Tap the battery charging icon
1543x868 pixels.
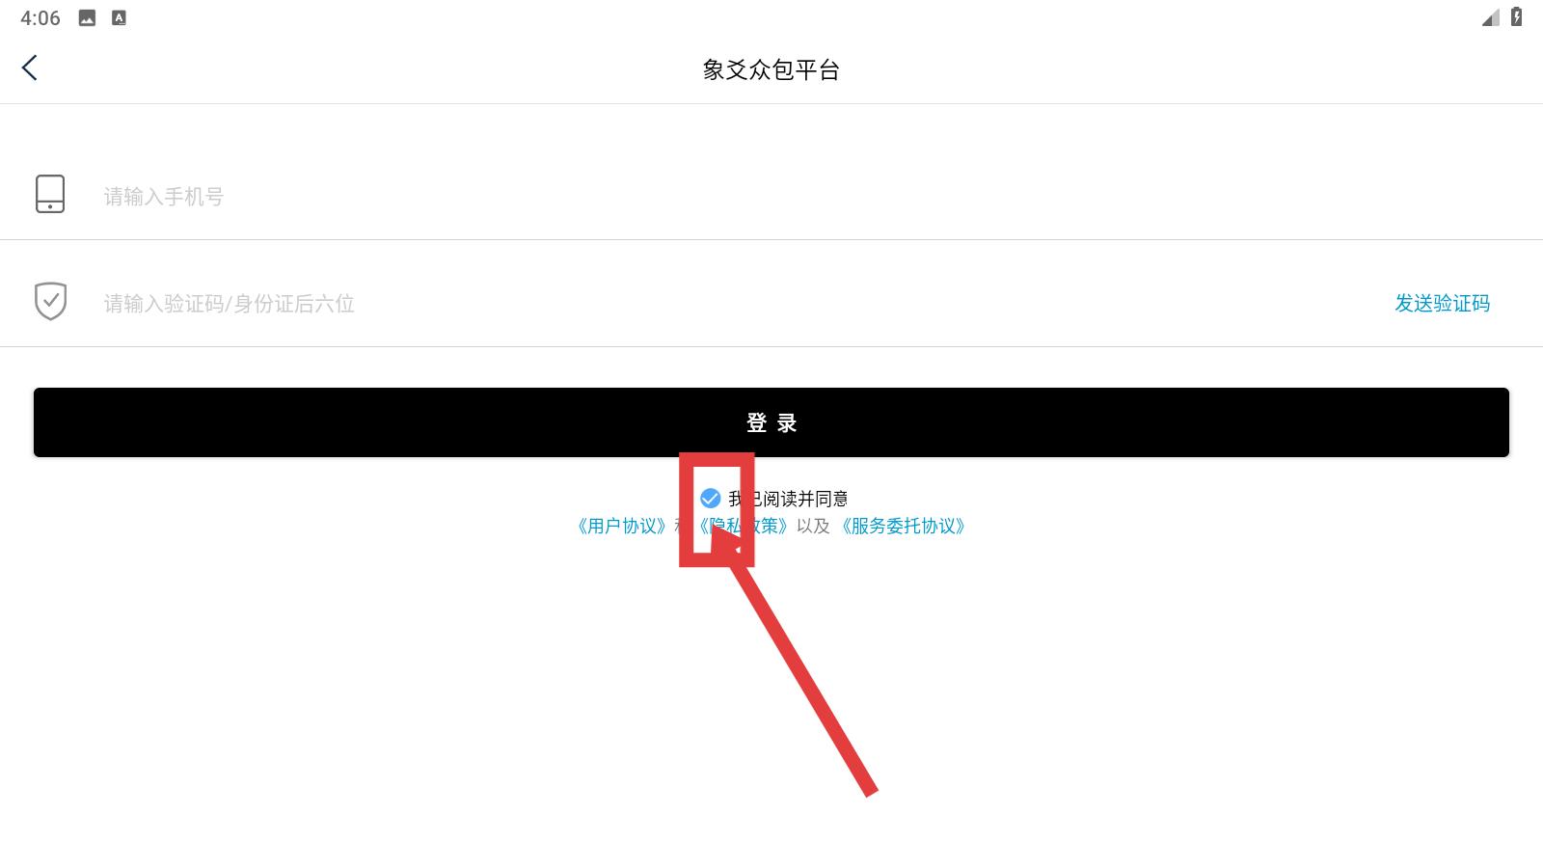1516,16
